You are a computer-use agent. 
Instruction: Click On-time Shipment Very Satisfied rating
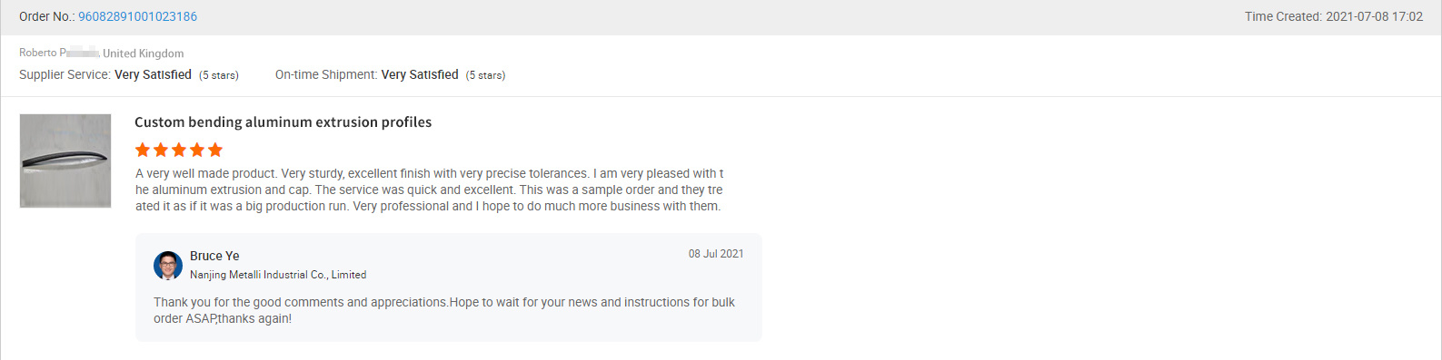(x=420, y=74)
